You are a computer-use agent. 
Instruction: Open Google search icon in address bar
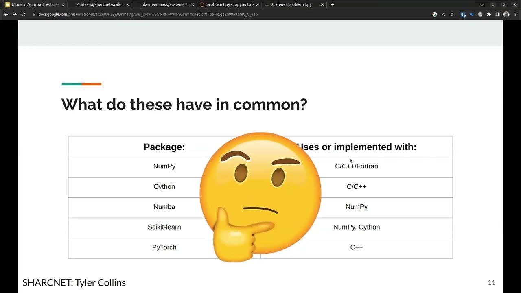point(435,14)
